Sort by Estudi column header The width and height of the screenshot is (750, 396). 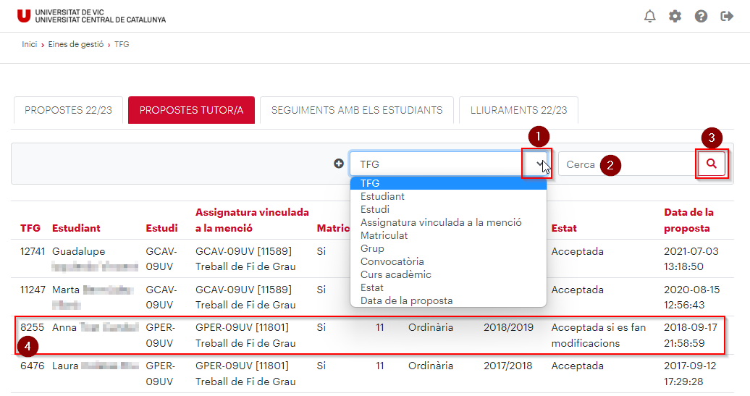point(161,228)
